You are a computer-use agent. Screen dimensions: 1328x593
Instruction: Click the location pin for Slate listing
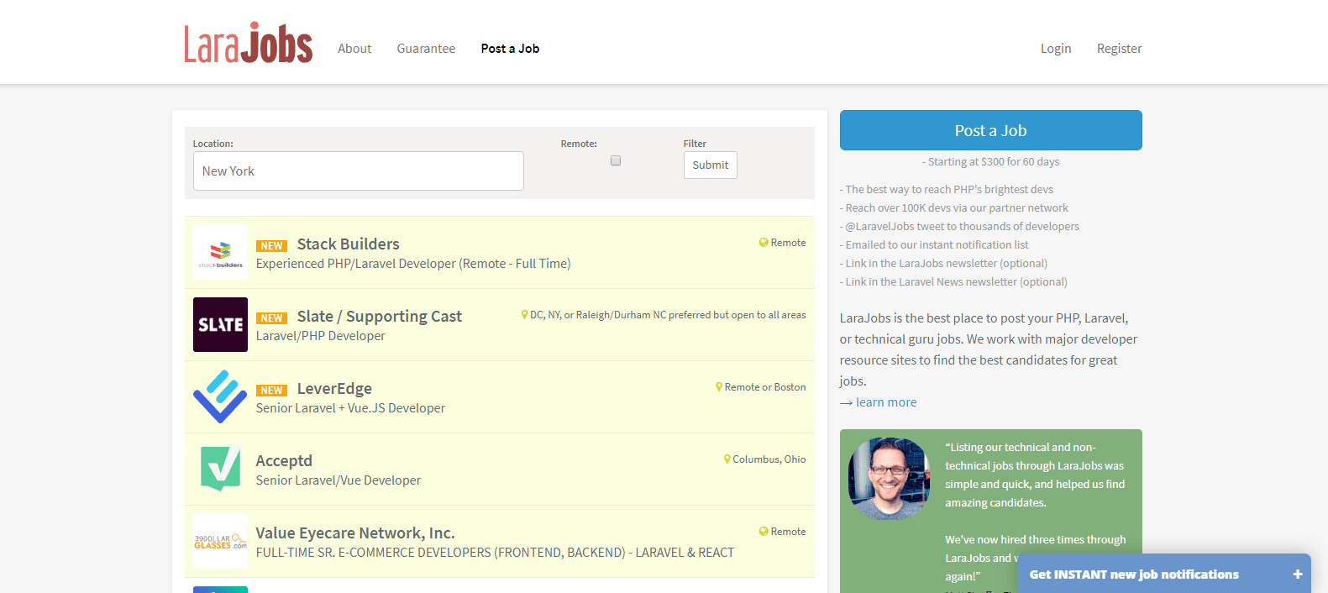click(x=524, y=315)
